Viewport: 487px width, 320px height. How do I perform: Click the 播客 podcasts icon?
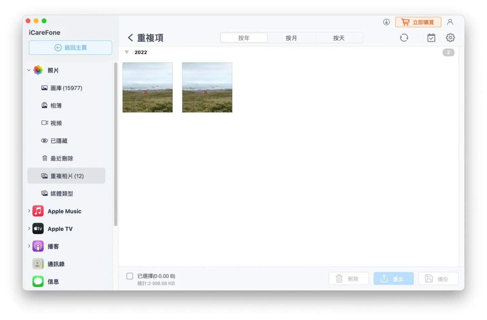pos(38,246)
